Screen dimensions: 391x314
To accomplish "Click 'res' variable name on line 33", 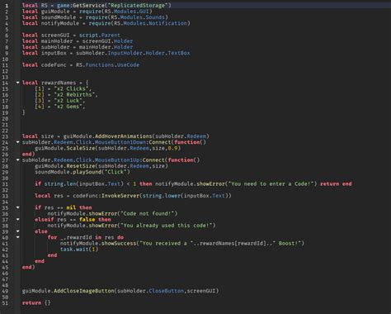I will (59, 196).
